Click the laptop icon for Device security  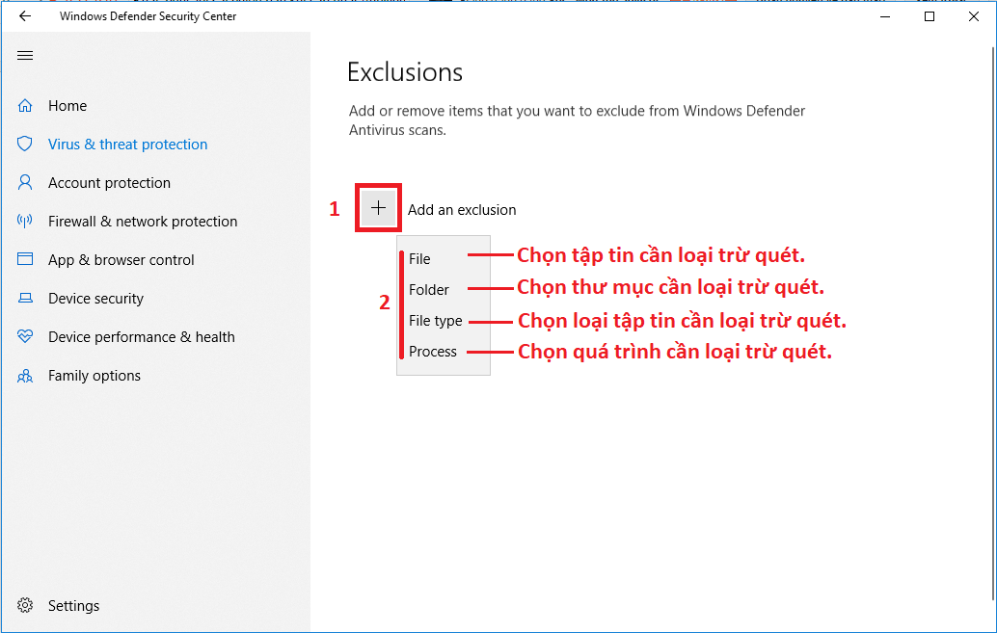coord(25,298)
